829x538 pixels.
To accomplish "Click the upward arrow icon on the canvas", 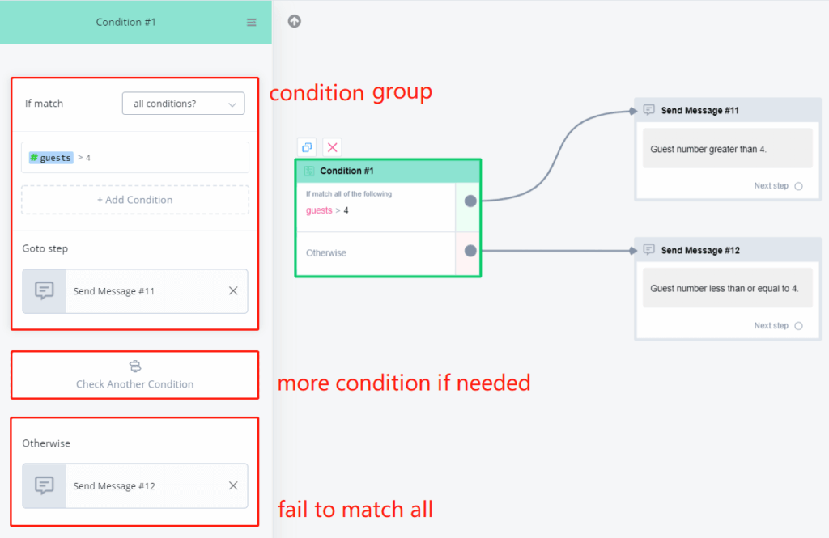I will click(x=295, y=21).
